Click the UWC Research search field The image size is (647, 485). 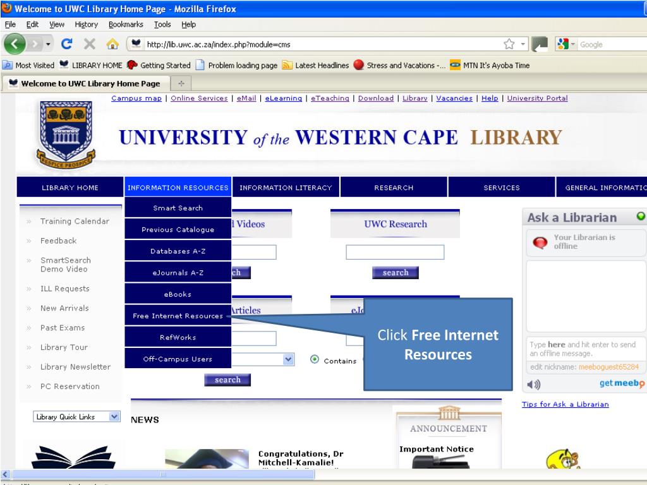coord(395,252)
